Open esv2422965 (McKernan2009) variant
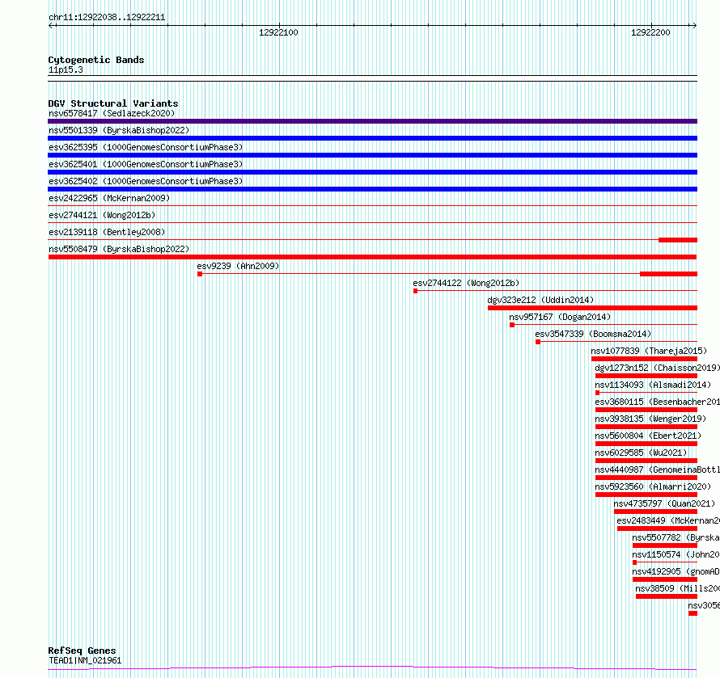 109,198
